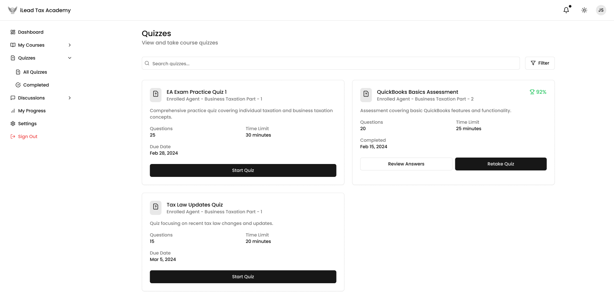Click the Tax Law Updates Quiz icon

pyautogui.click(x=156, y=207)
